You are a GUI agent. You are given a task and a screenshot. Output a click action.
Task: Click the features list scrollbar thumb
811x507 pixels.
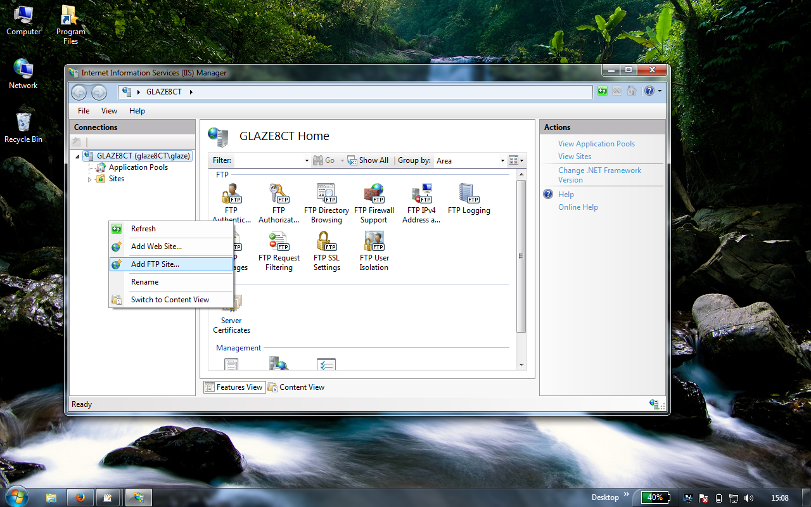tap(521, 256)
